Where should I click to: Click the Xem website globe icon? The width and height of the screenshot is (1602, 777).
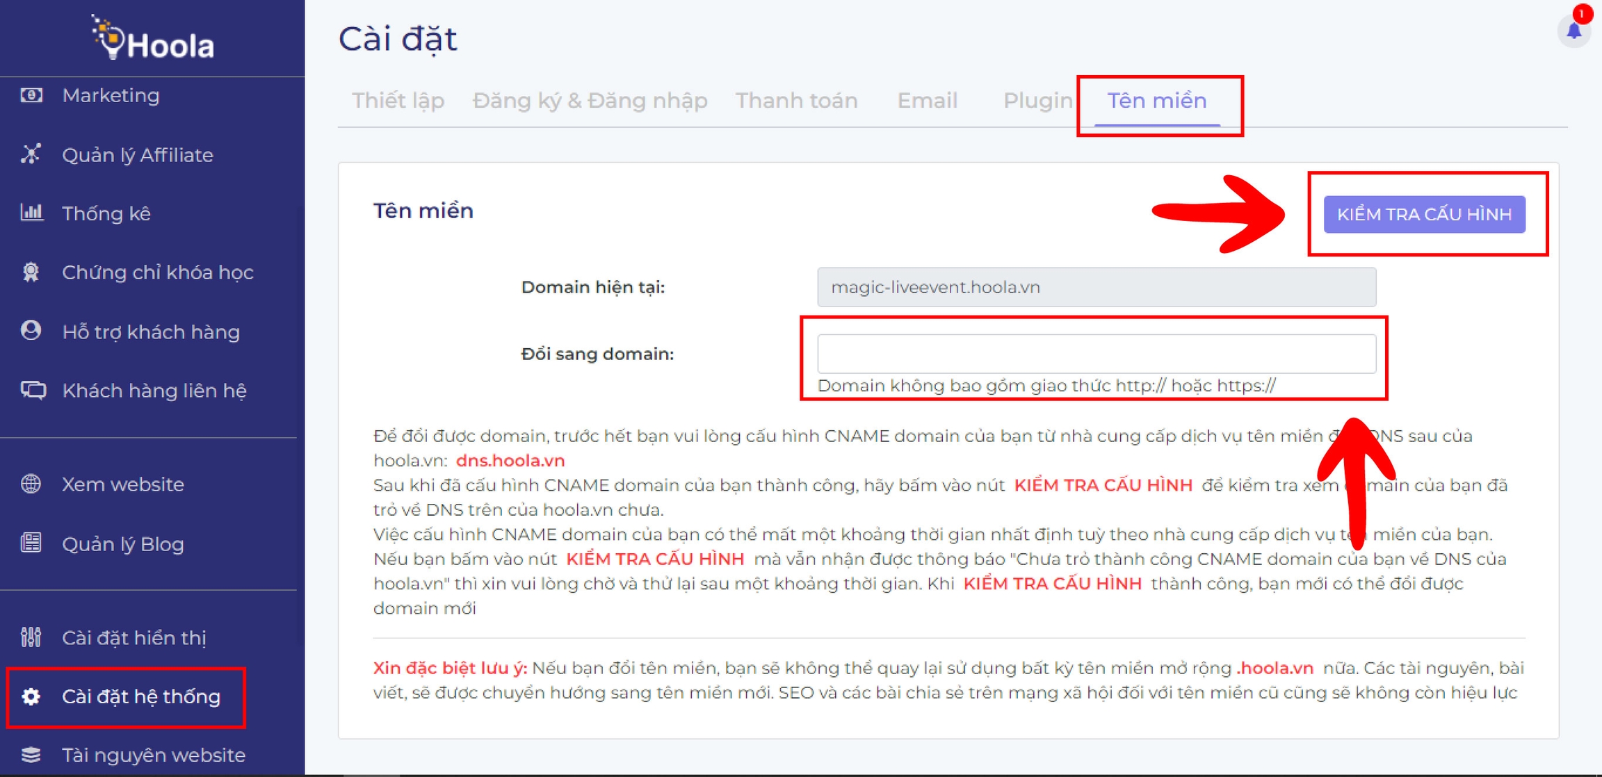click(x=31, y=484)
